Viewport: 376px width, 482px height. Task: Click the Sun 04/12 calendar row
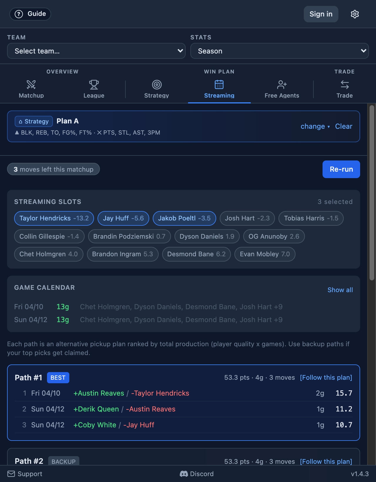183,320
